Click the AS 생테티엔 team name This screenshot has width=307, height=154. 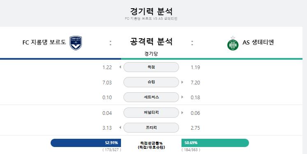coord(258,42)
